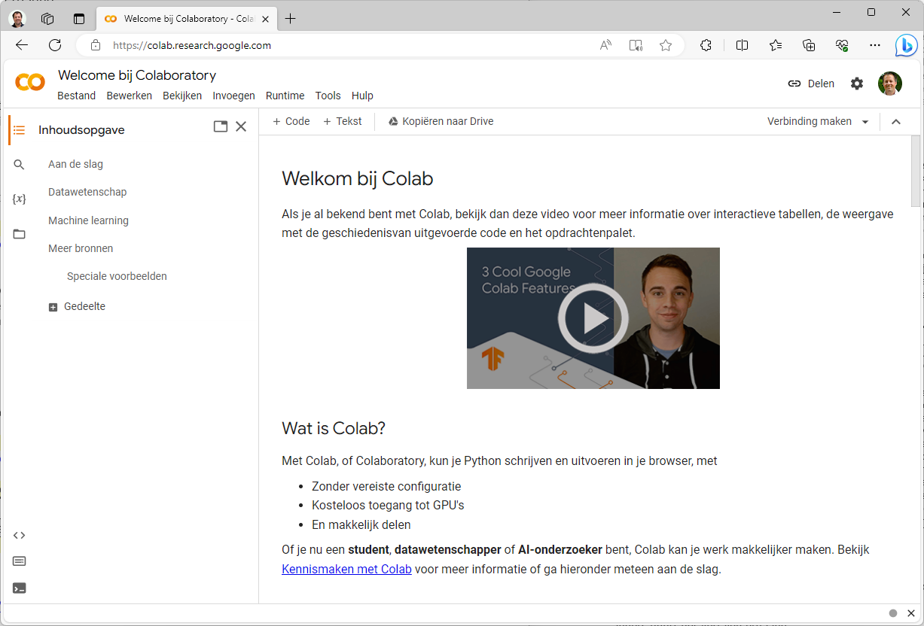Open the Invoegen menu
This screenshot has height=626, width=924.
click(x=233, y=96)
